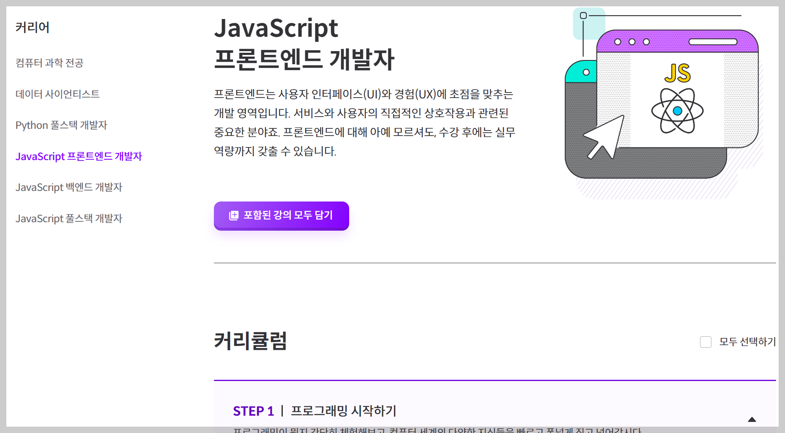Check the 모두 선택하기 checkbox
The image size is (785, 433).
pos(706,342)
